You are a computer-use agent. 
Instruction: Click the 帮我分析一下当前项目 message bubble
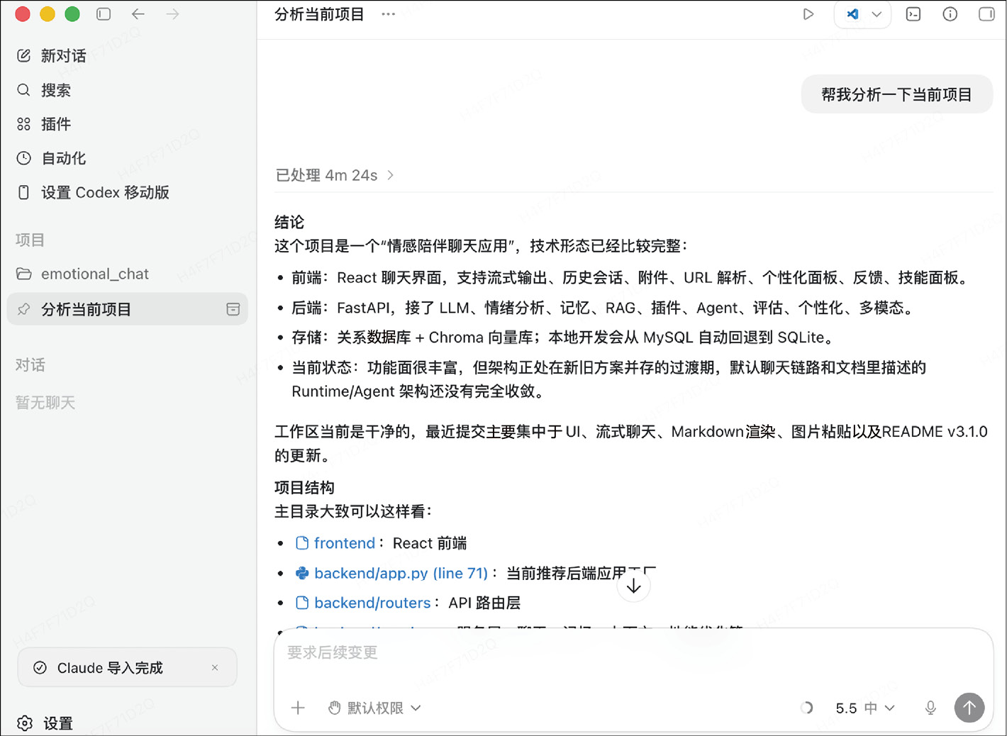click(x=896, y=94)
